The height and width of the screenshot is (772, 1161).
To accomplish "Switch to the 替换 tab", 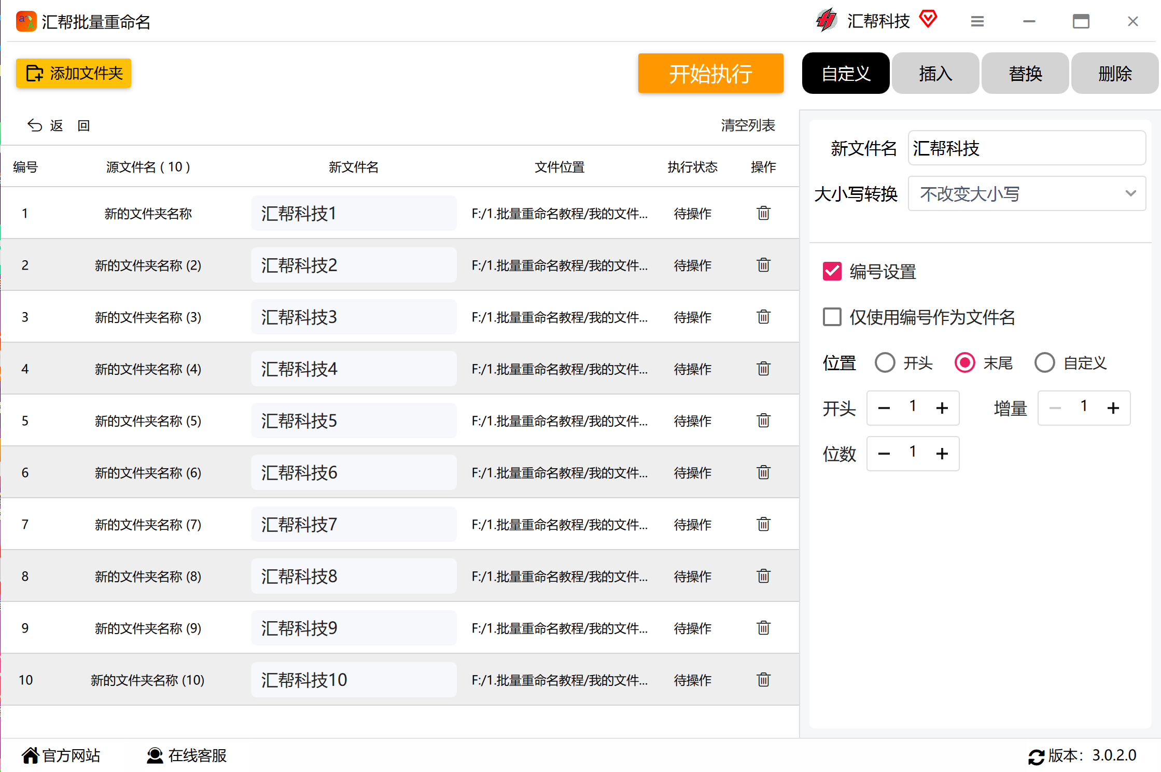I will (x=1025, y=73).
